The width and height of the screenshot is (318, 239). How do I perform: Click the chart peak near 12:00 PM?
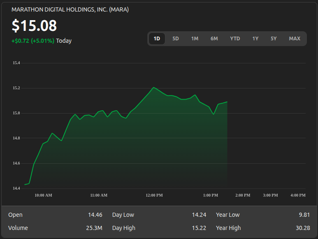153,87
